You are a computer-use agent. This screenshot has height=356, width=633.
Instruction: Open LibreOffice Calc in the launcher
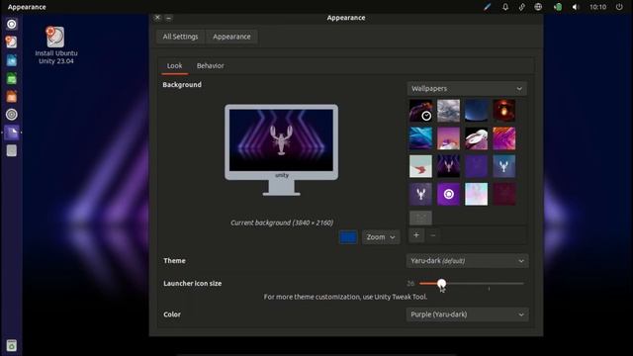[x=12, y=78]
